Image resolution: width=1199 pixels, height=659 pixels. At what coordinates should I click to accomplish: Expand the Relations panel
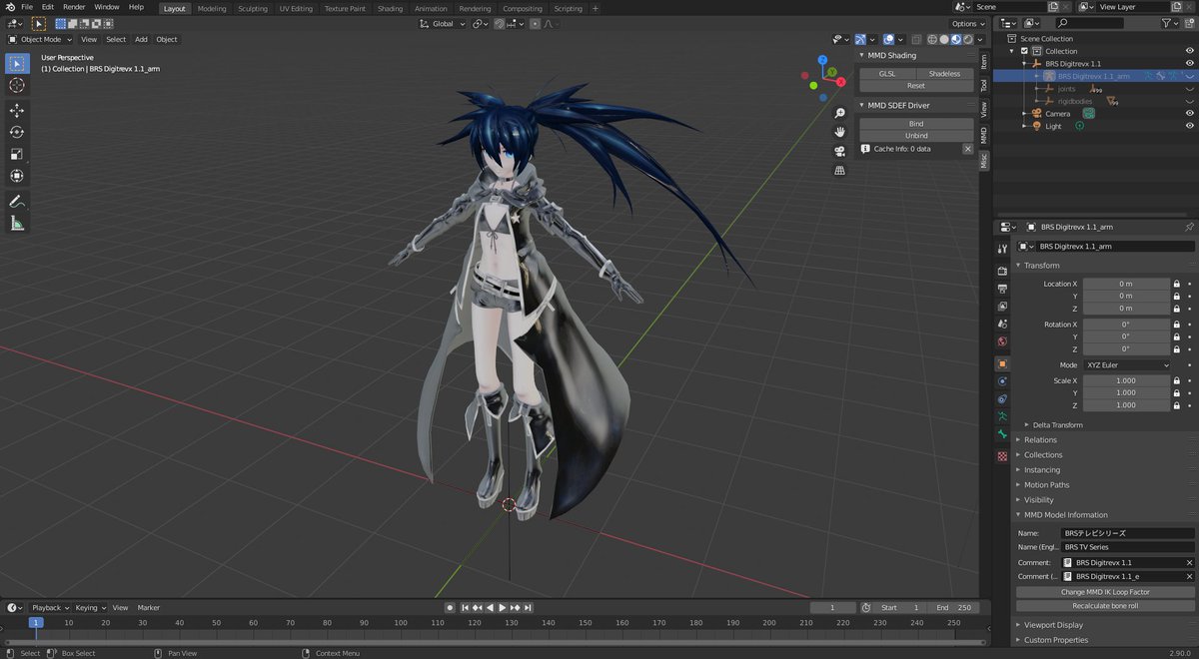tap(1040, 439)
